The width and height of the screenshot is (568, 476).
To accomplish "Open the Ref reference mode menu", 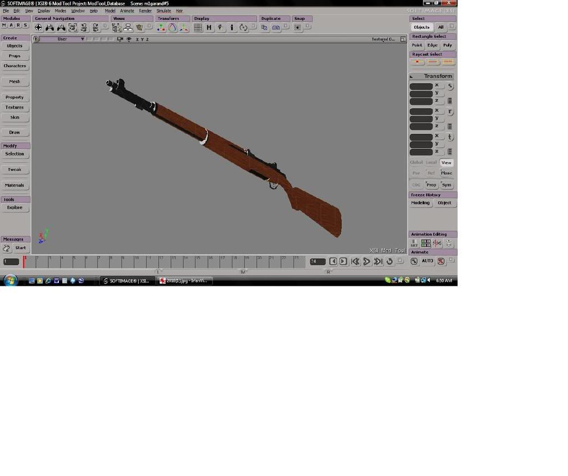I will point(431,173).
